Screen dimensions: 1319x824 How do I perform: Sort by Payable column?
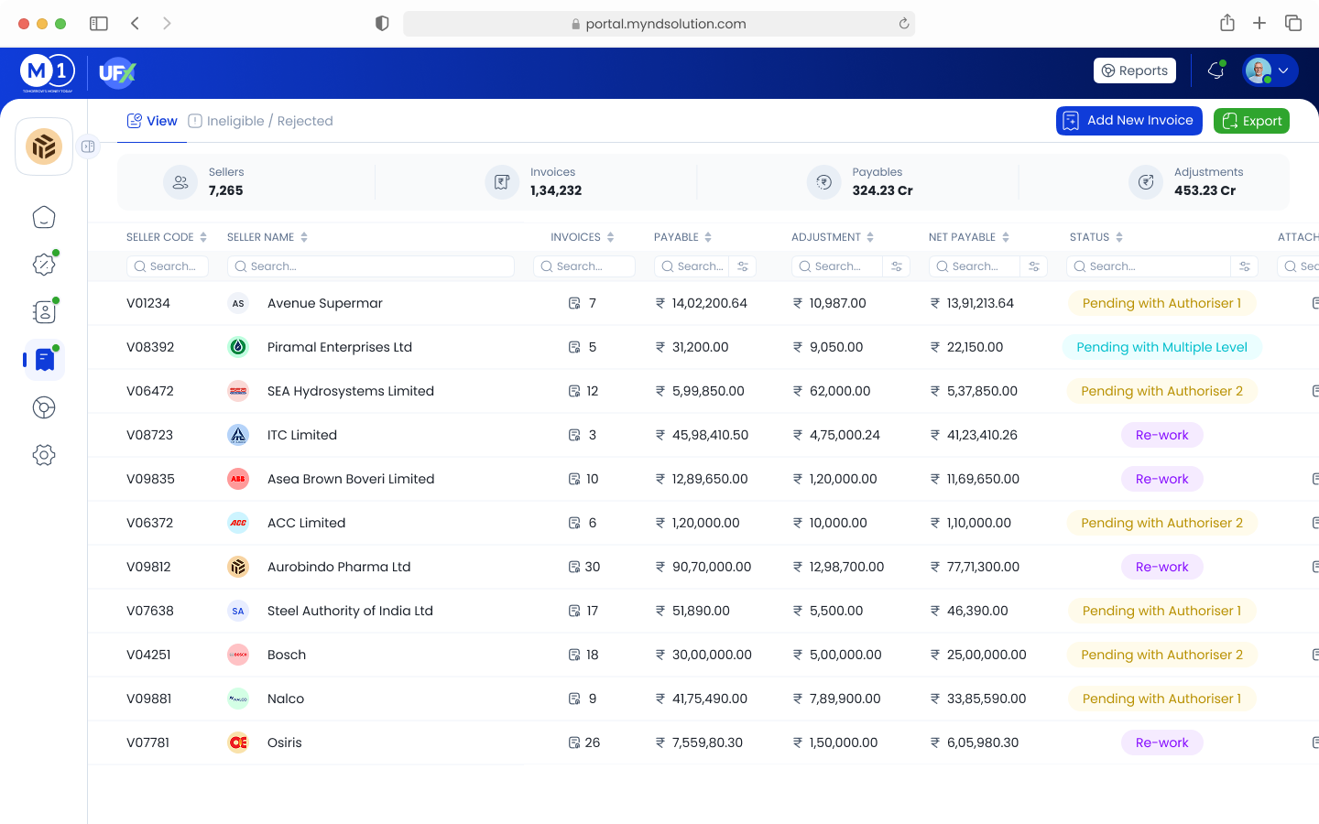tap(708, 237)
